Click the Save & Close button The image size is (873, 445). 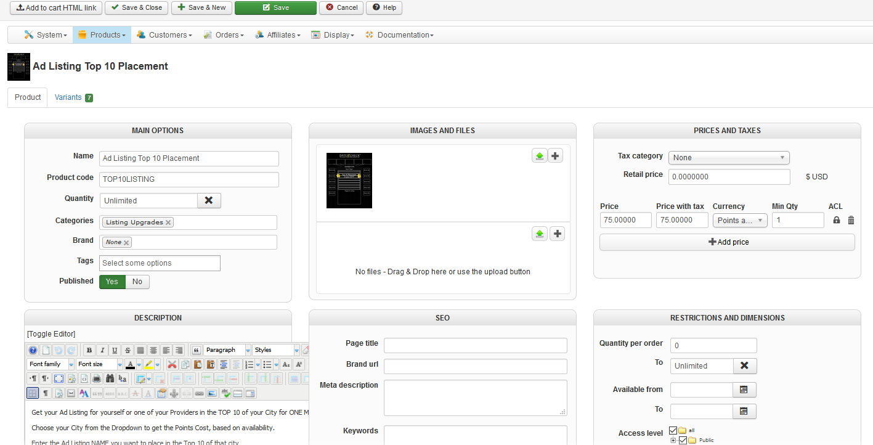pyautogui.click(x=137, y=7)
